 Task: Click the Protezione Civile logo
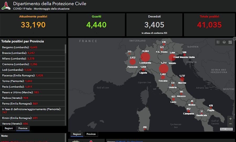click(6, 6)
